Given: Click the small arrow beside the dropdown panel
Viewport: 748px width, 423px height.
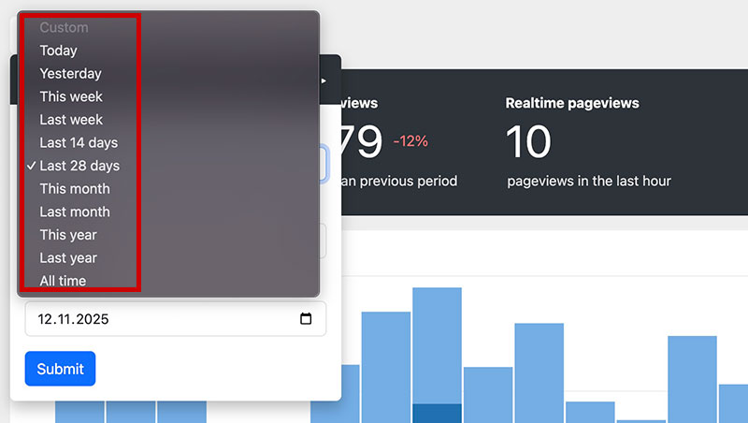Looking at the screenshot, I should (x=325, y=80).
